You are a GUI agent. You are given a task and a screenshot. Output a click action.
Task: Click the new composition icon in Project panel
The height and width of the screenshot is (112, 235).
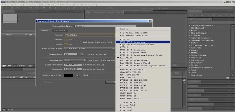click(x=15, y=66)
